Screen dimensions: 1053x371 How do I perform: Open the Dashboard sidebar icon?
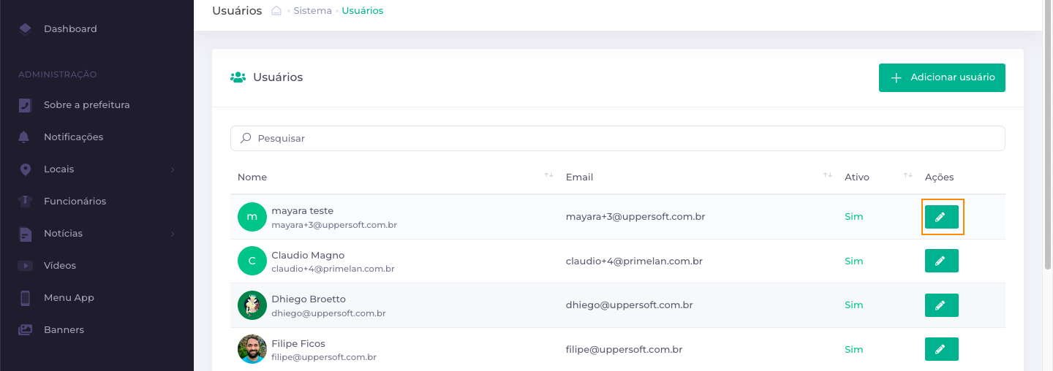[25, 28]
